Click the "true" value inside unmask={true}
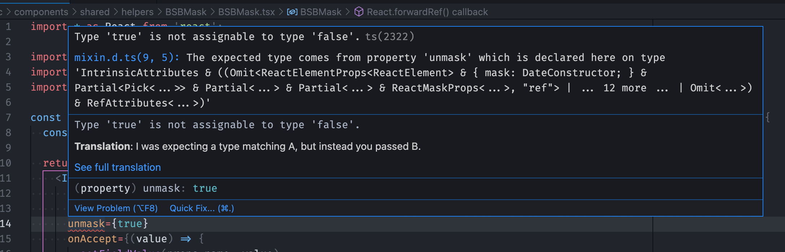Screen dimensions: 785x252 [128, 223]
